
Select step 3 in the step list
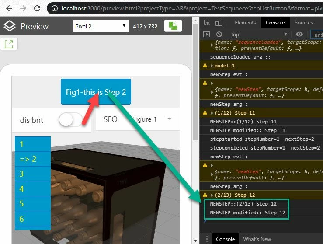33,174
